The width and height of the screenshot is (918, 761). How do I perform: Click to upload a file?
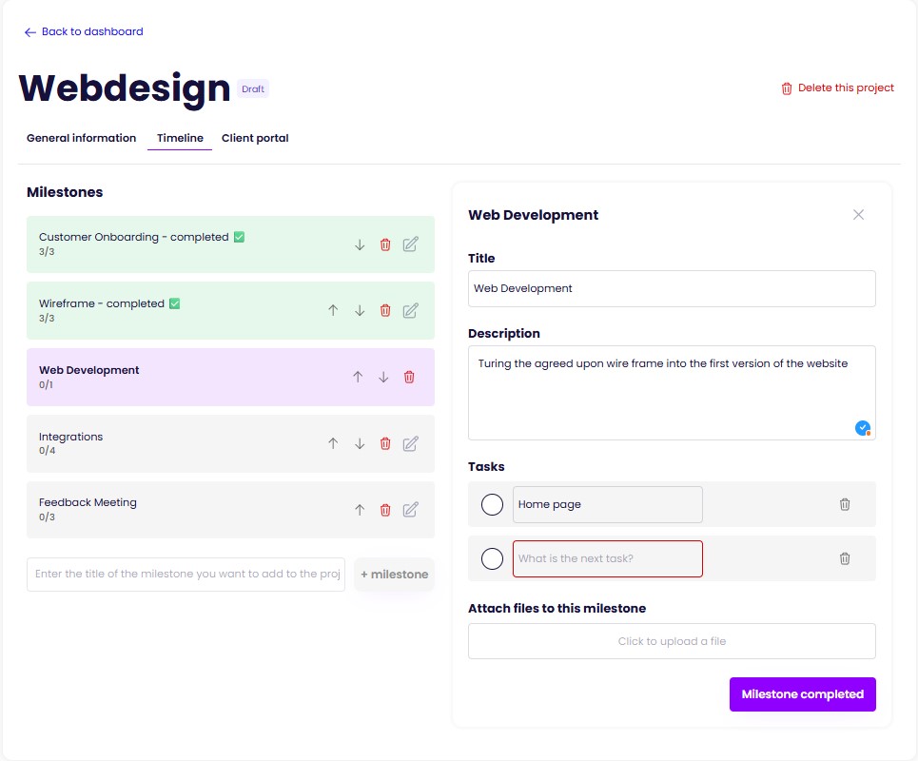(672, 641)
